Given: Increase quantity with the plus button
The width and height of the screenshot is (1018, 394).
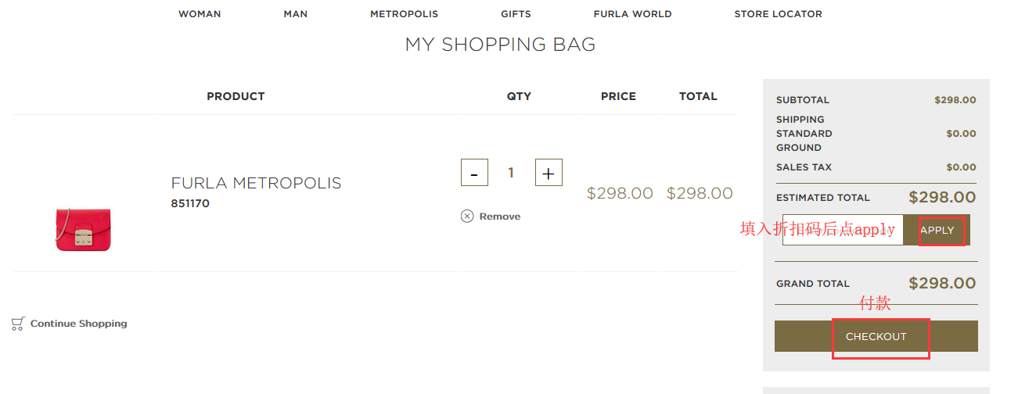Looking at the screenshot, I should pos(549,173).
